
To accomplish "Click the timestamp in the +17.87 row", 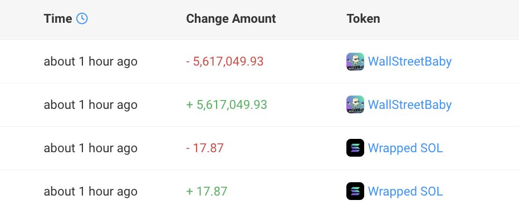I will click(x=90, y=192).
